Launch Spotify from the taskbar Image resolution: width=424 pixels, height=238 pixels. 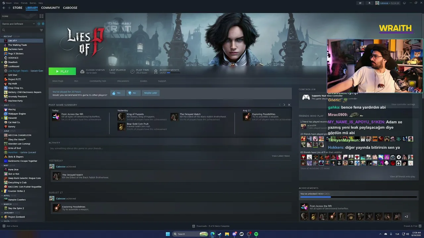[256, 234]
